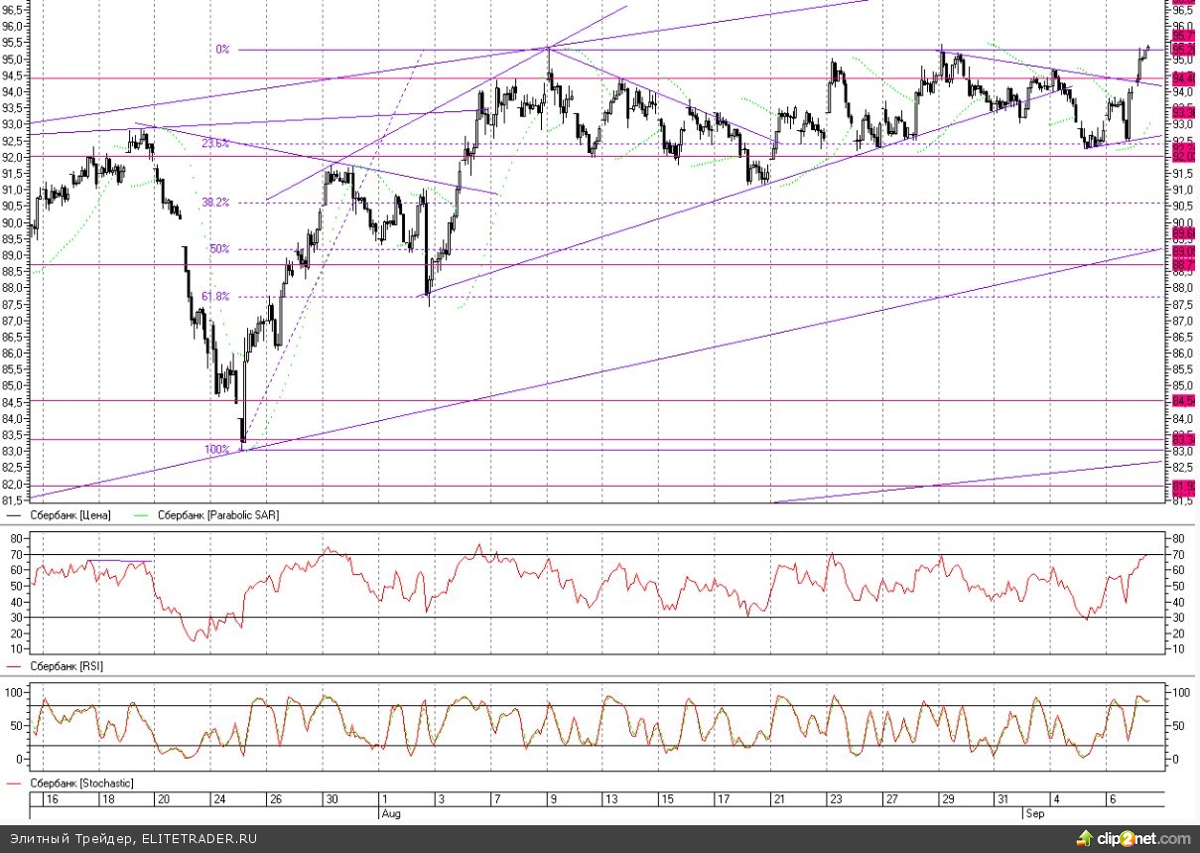1200x853 pixels.
Task: Click the Сбербанк [Parabolic SAR] legend label
Action: [x=215, y=515]
